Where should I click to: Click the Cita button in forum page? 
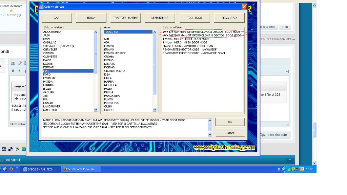(285, 27)
